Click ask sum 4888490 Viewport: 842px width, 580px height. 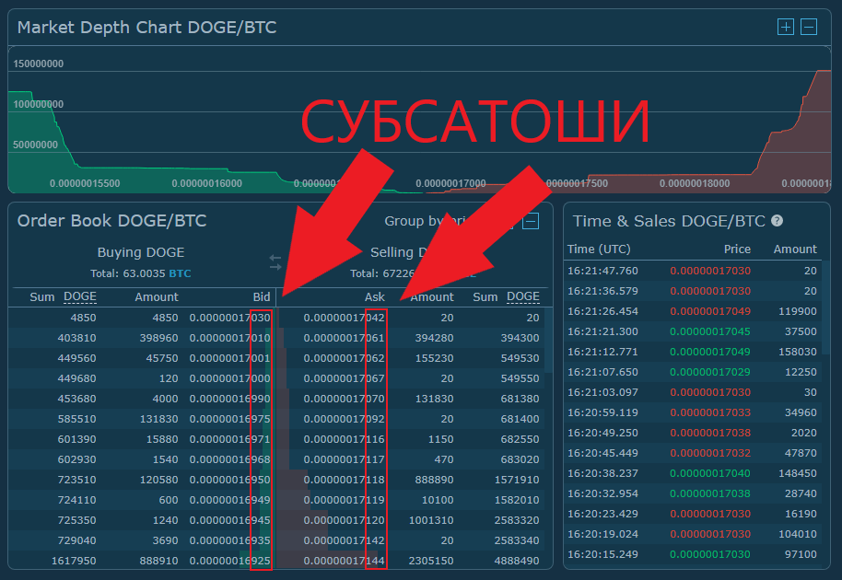pos(517,561)
